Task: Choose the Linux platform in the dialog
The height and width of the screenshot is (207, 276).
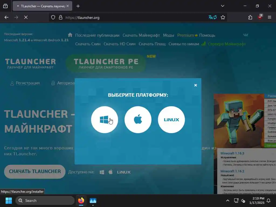Action: coord(171,120)
